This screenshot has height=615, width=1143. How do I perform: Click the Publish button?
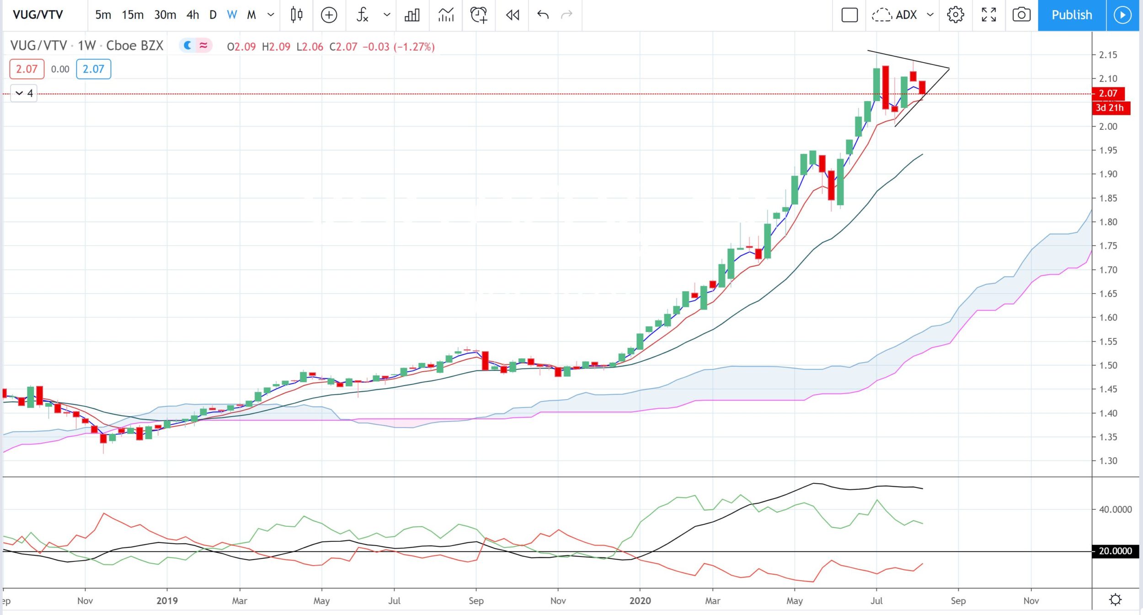tap(1072, 15)
